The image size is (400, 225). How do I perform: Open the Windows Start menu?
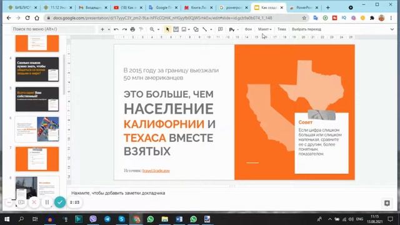pos(7,219)
